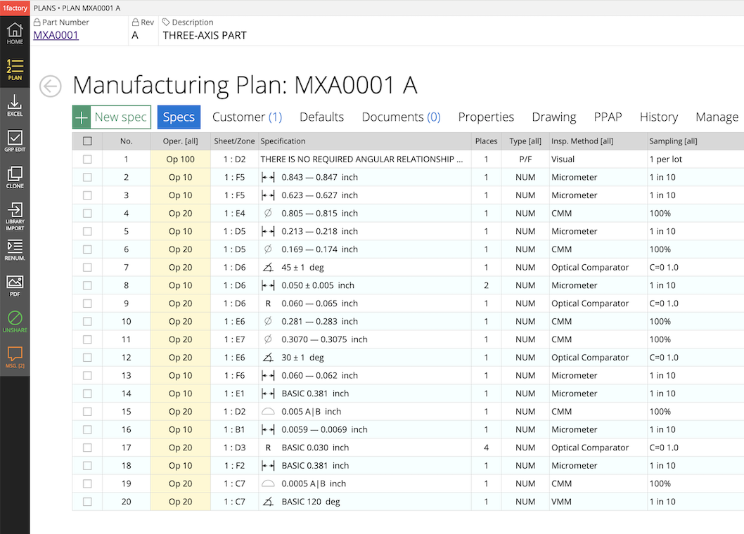The width and height of the screenshot is (744, 534).
Task: Open the Library Import tool
Action: point(14,214)
